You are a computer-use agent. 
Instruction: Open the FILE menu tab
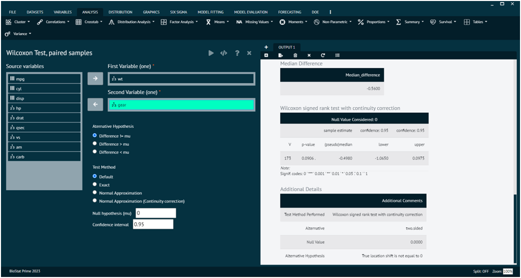coord(12,12)
